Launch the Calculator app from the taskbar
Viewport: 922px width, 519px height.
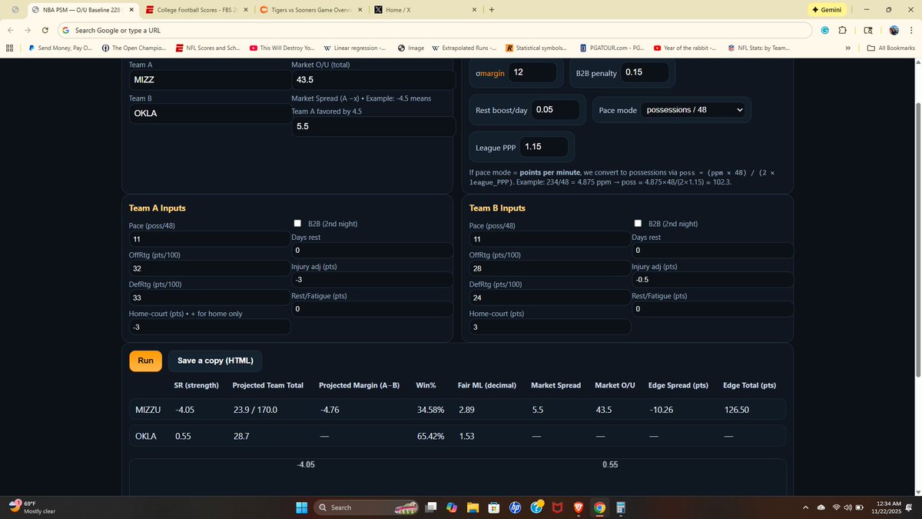620,507
